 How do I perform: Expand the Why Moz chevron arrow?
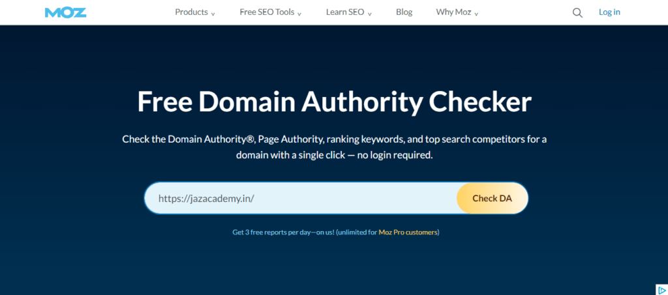click(476, 14)
